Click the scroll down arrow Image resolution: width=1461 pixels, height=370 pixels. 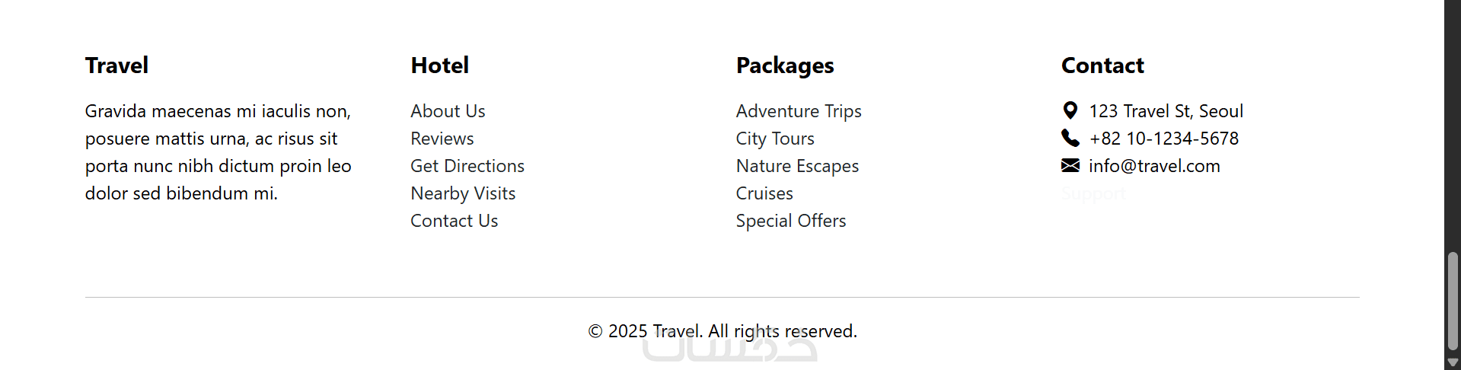pyautogui.click(x=1453, y=363)
